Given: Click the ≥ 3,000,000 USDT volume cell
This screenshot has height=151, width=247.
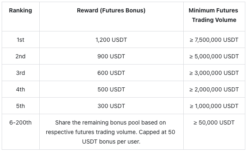Looking at the screenshot, I should (214, 73).
